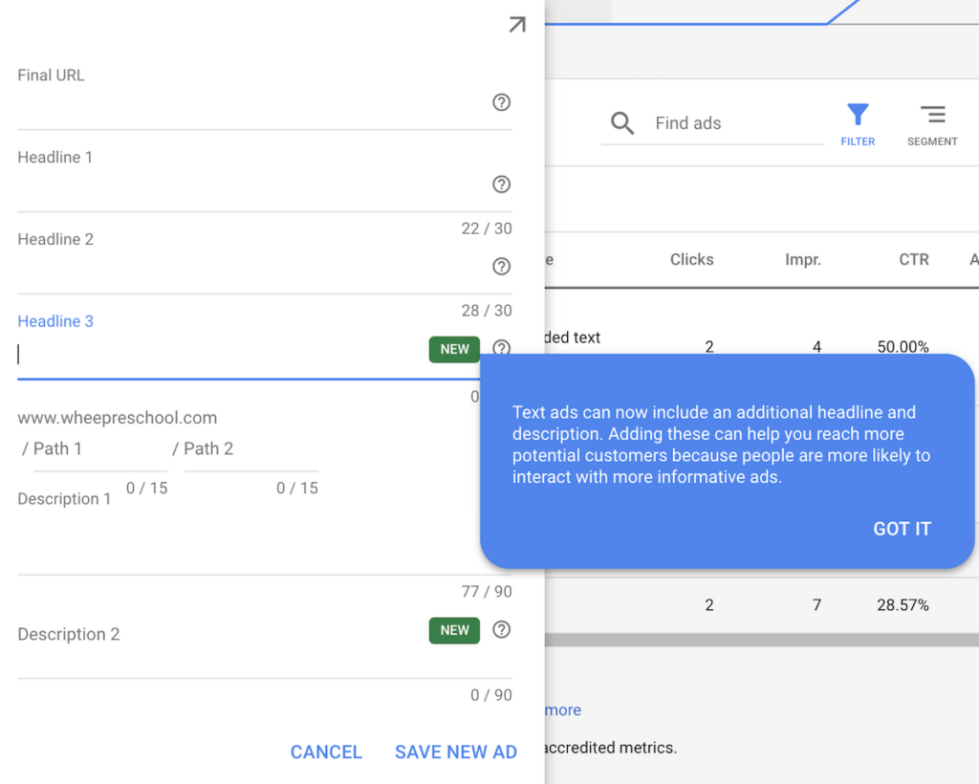View help for Headline 2
The width and height of the screenshot is (979, 784).
coord(501,267)
